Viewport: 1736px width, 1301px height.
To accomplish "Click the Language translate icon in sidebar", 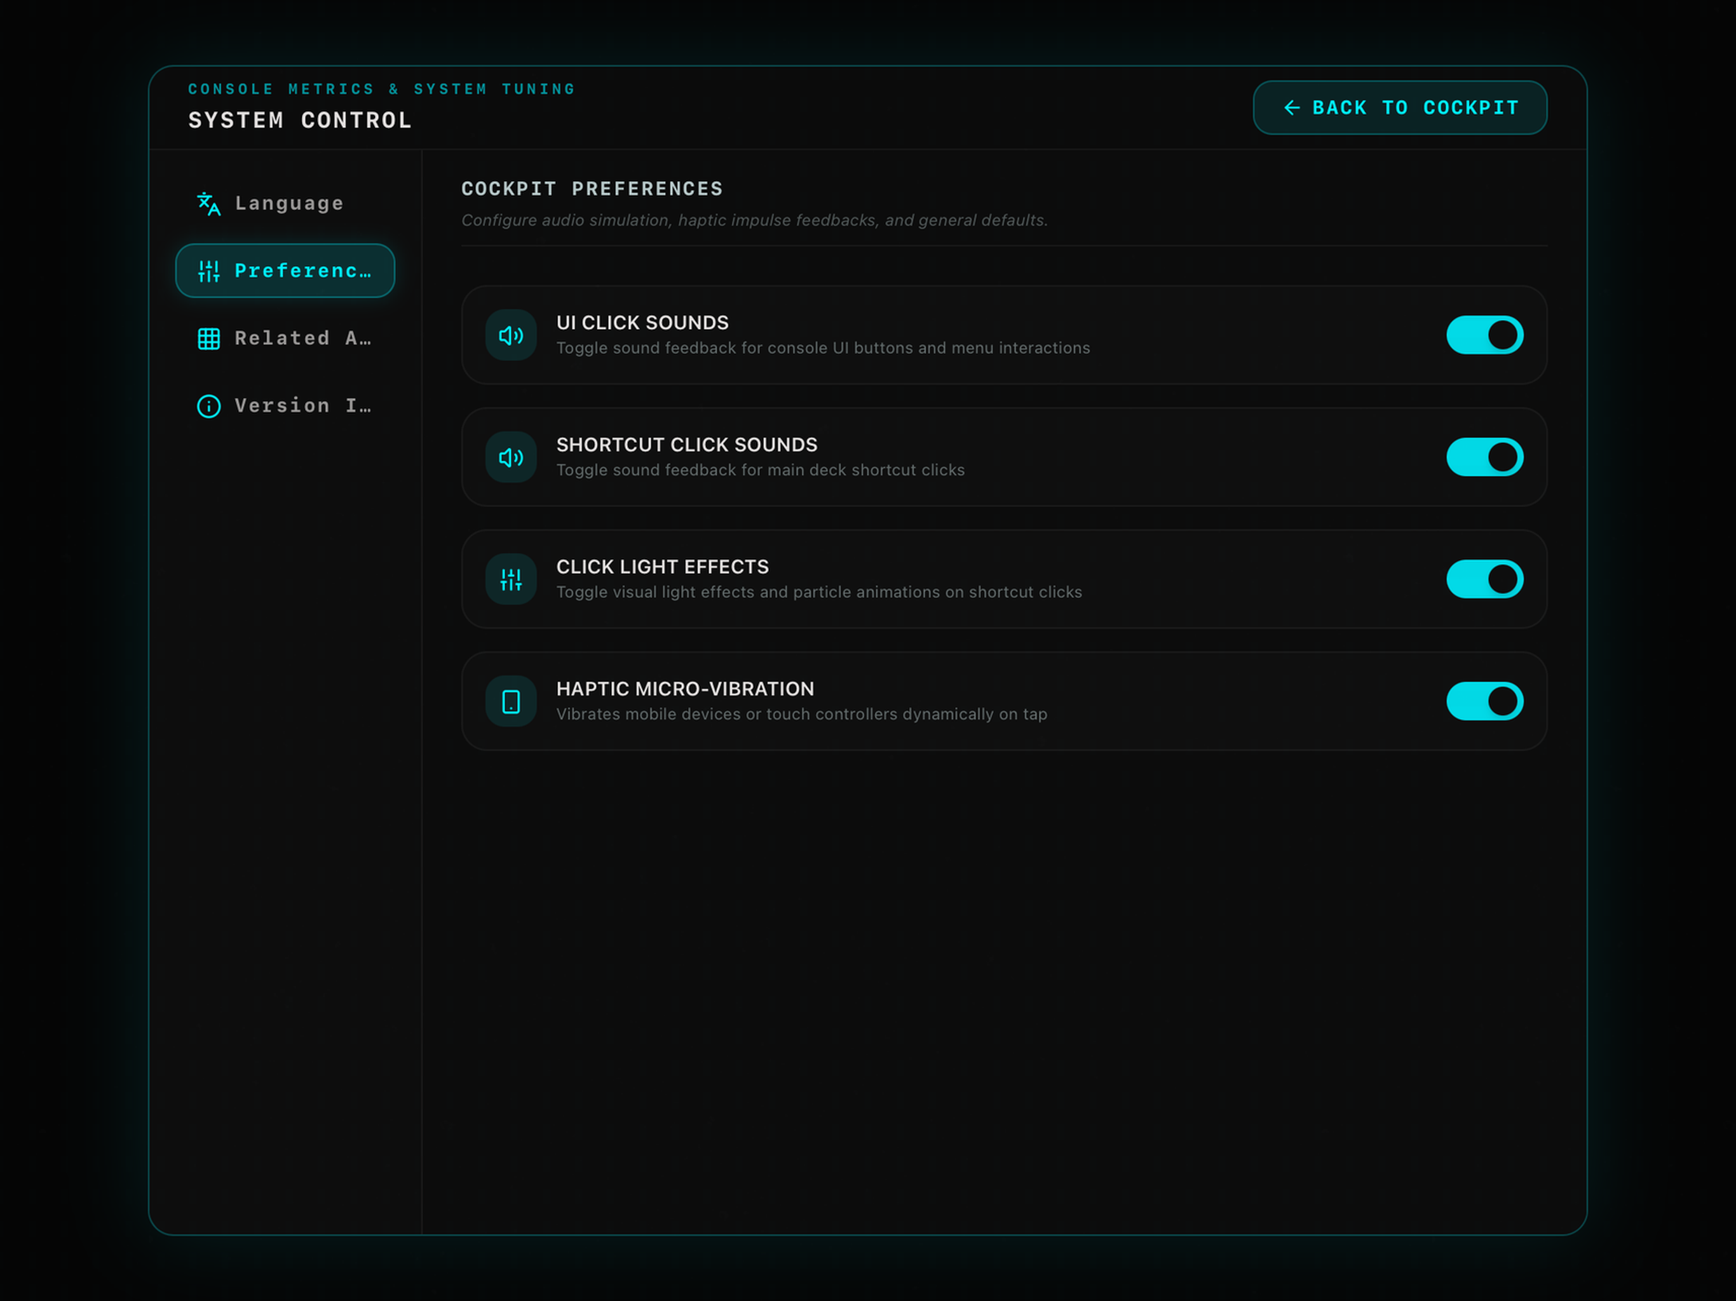I will tap(209, 203).
